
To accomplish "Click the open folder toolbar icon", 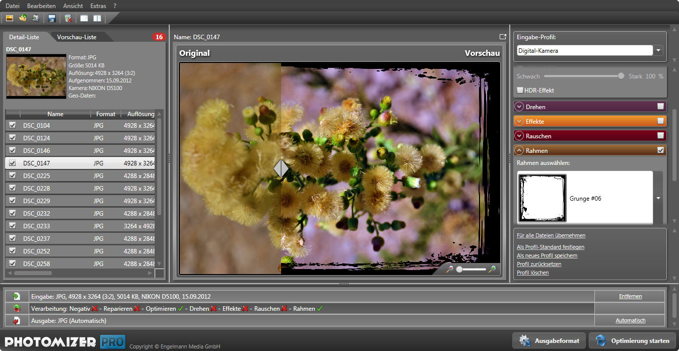I will (x=23, y=18).
